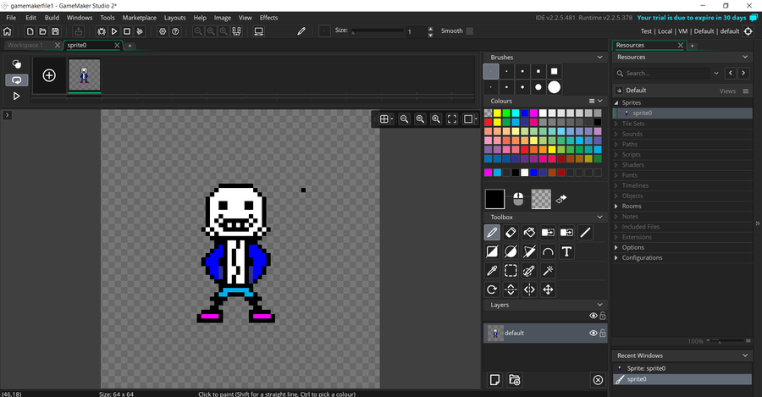Select the Fill bucket tool
The width and height of the screenshot is (762, 397).
[x=529, y=233]
